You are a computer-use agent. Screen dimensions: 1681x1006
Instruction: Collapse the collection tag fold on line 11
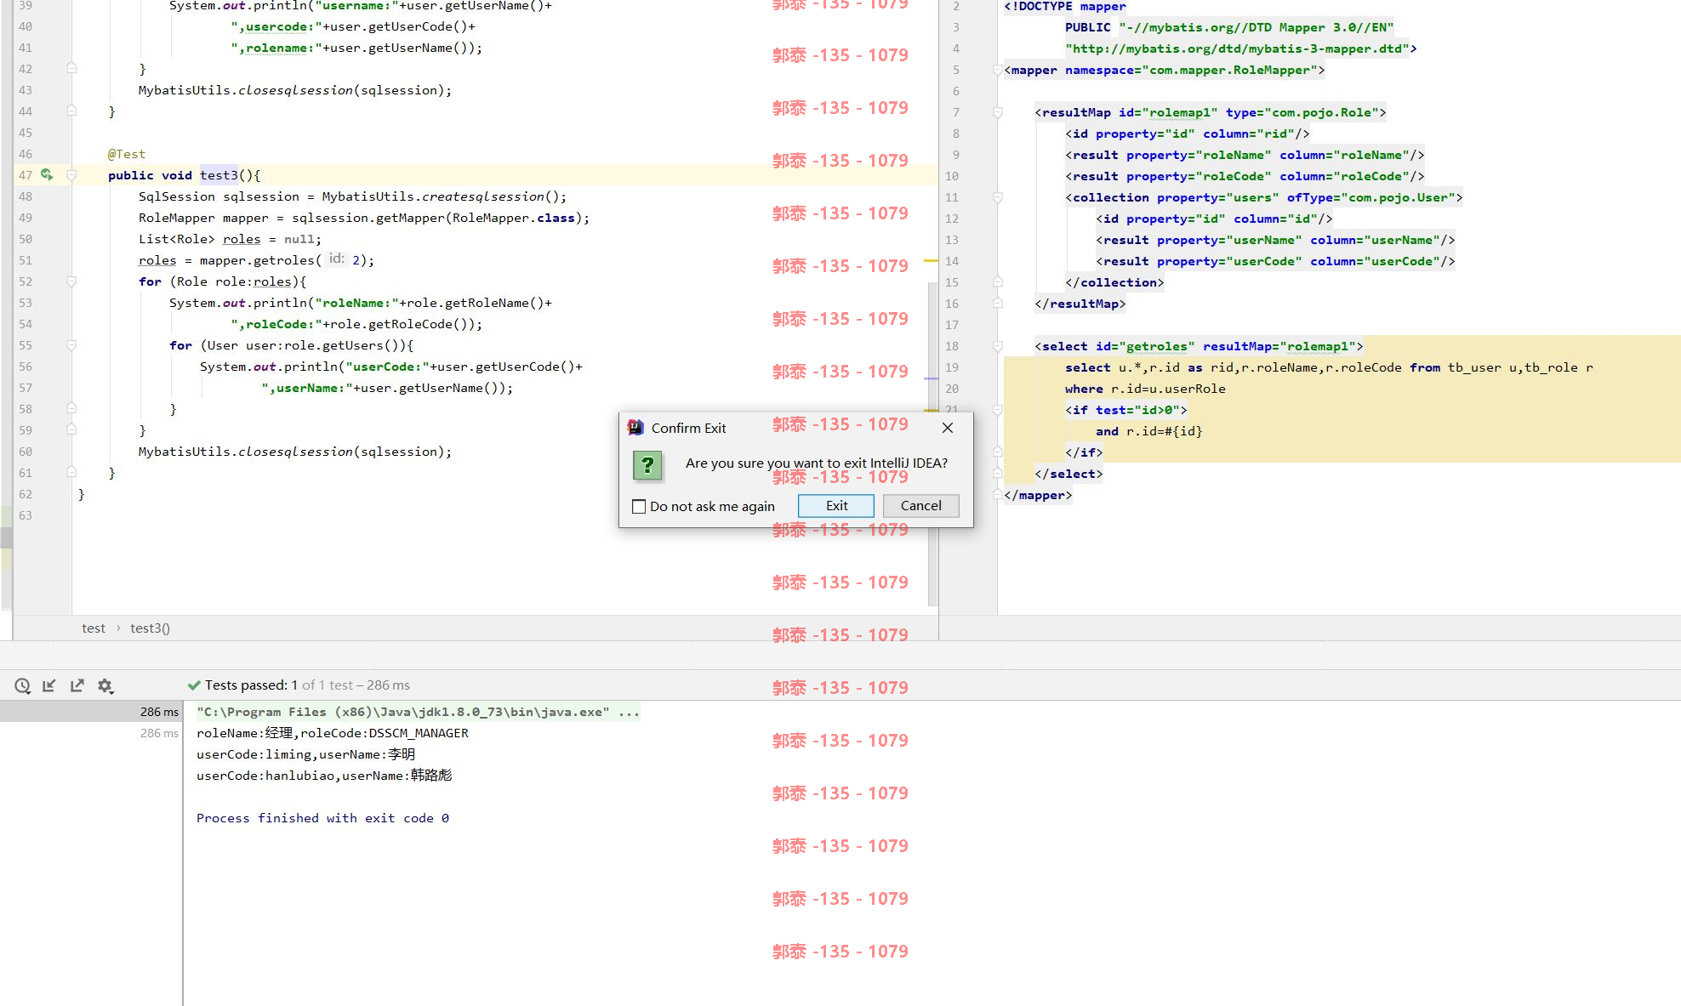(998, 197)
